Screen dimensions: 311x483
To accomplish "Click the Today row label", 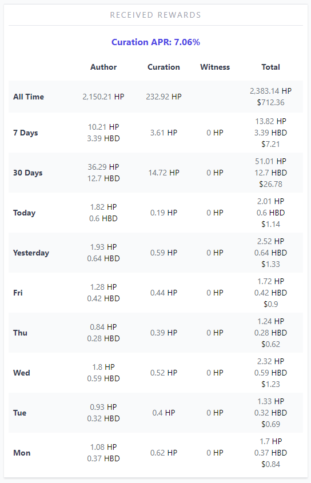I will coord(25,213).
